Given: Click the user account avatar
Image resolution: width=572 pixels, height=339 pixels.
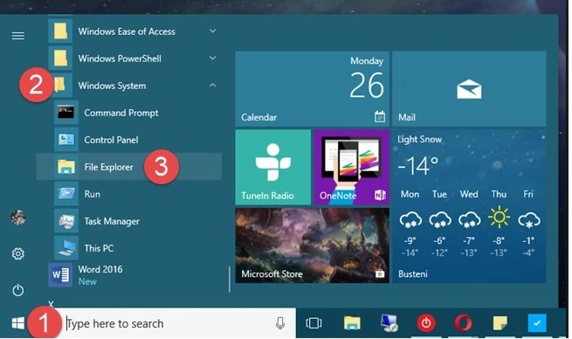Looking at the screenshot, I should pos(17,218).
